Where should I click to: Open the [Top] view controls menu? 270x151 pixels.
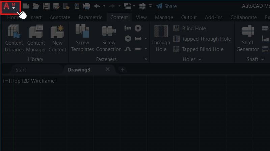(16, 81)
